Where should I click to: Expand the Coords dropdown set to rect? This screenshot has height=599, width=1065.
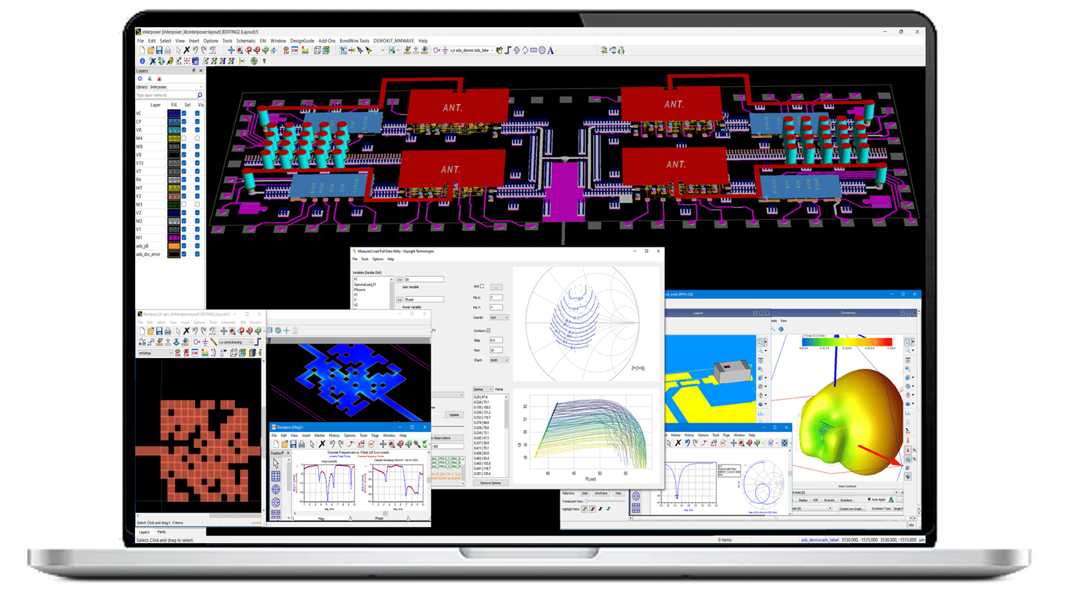[x=499, y=317]
